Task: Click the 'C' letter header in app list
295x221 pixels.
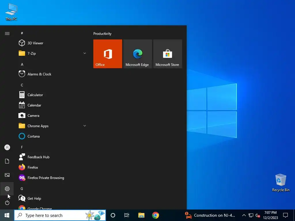Action: [22, 85]
